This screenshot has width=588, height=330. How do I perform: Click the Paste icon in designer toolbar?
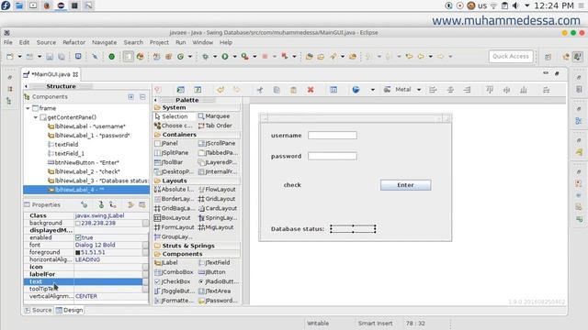coord(294,90)
